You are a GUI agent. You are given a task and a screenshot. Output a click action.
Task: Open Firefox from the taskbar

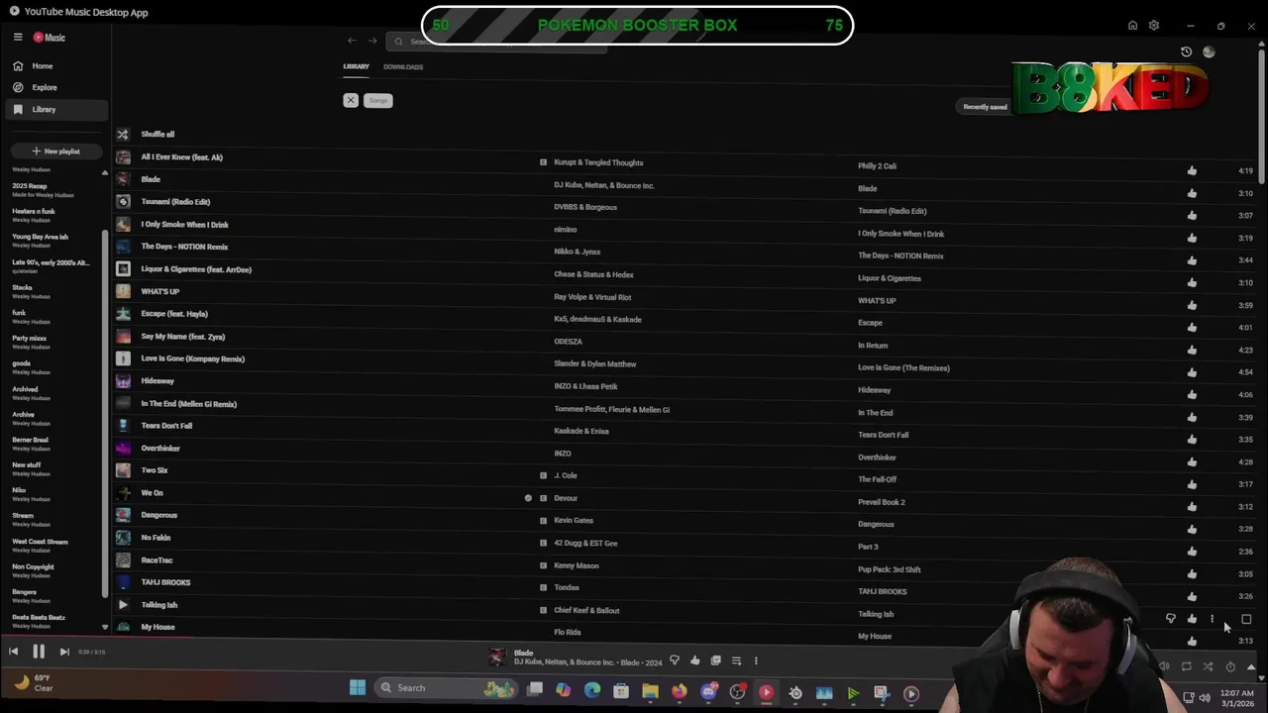[x=680, y=692]
